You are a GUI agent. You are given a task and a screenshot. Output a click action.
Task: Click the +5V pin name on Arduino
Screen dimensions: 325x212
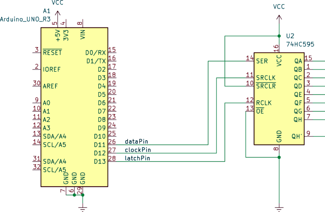pos(57,36)
